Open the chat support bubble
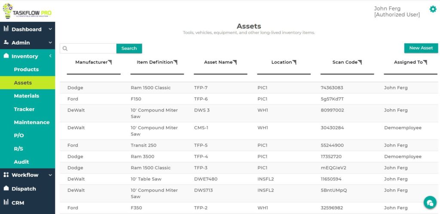 tap(429, 202)
